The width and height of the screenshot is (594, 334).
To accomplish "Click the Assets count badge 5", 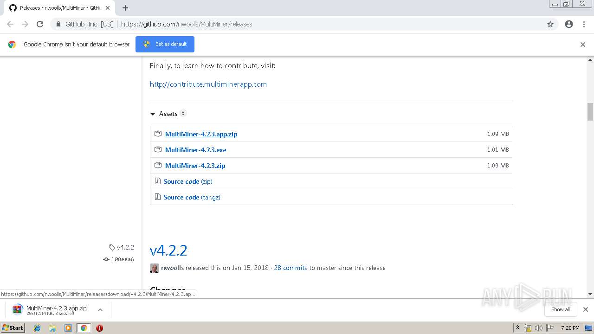I will pyautogui.click(x=183, y=113).
